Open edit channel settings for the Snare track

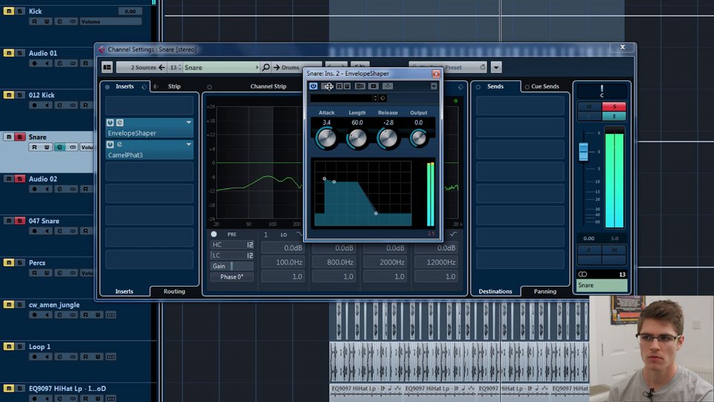coord(59,147)
